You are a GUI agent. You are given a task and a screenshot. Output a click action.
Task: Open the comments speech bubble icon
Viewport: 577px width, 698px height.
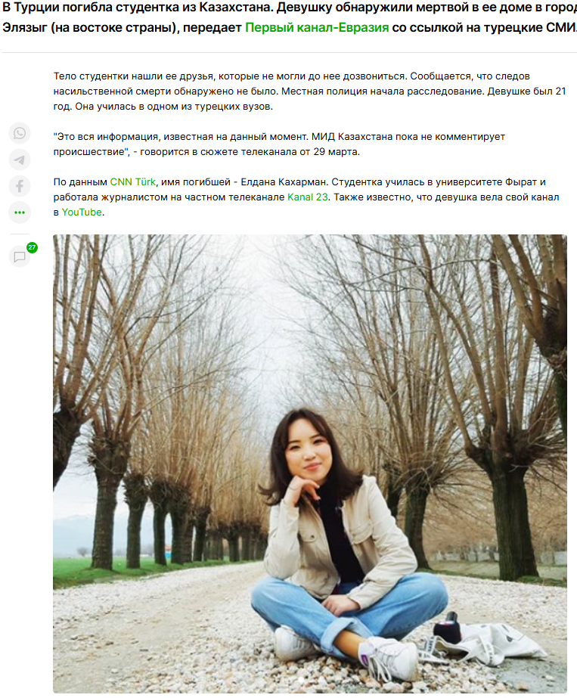point(19,257)
